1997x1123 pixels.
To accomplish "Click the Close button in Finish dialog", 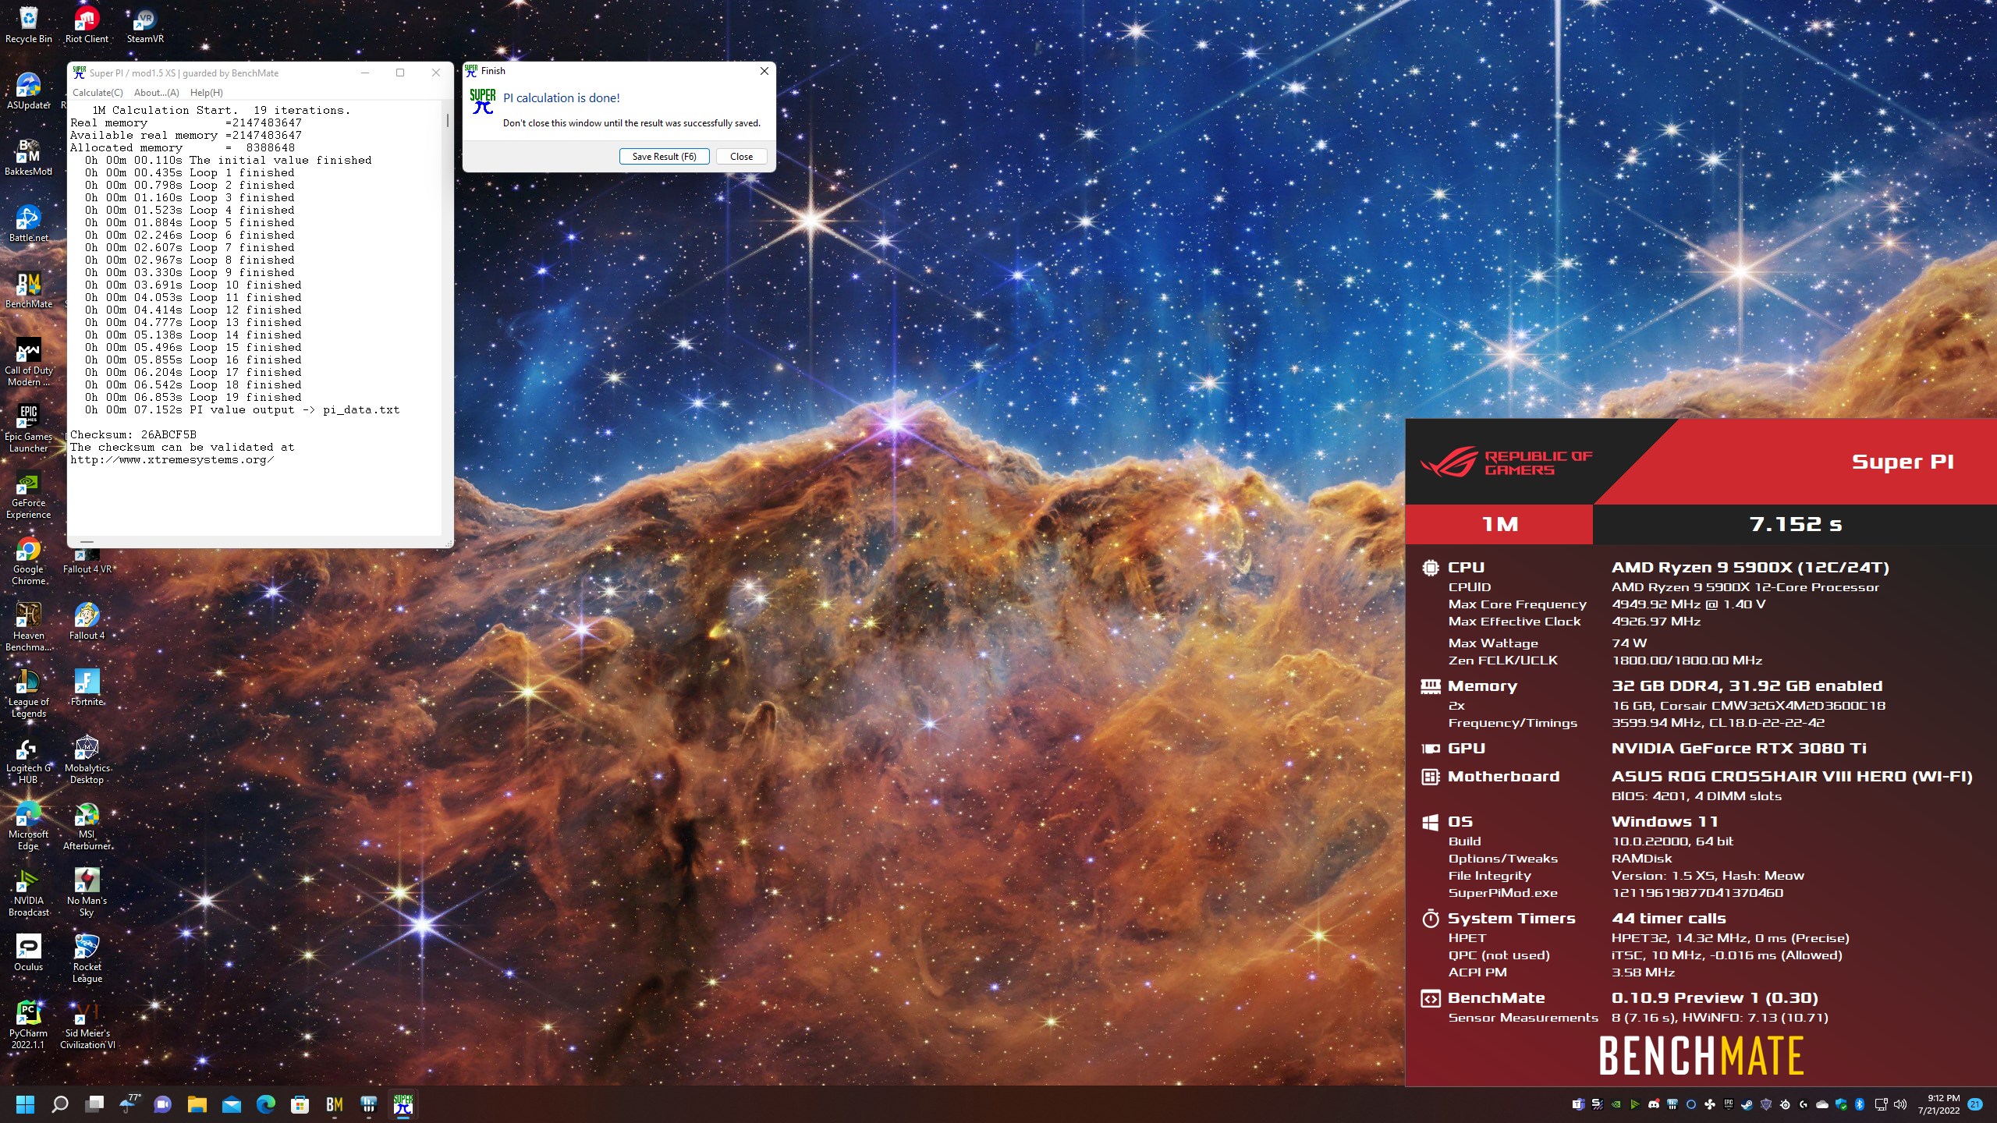I will click(x=741, y=156).
